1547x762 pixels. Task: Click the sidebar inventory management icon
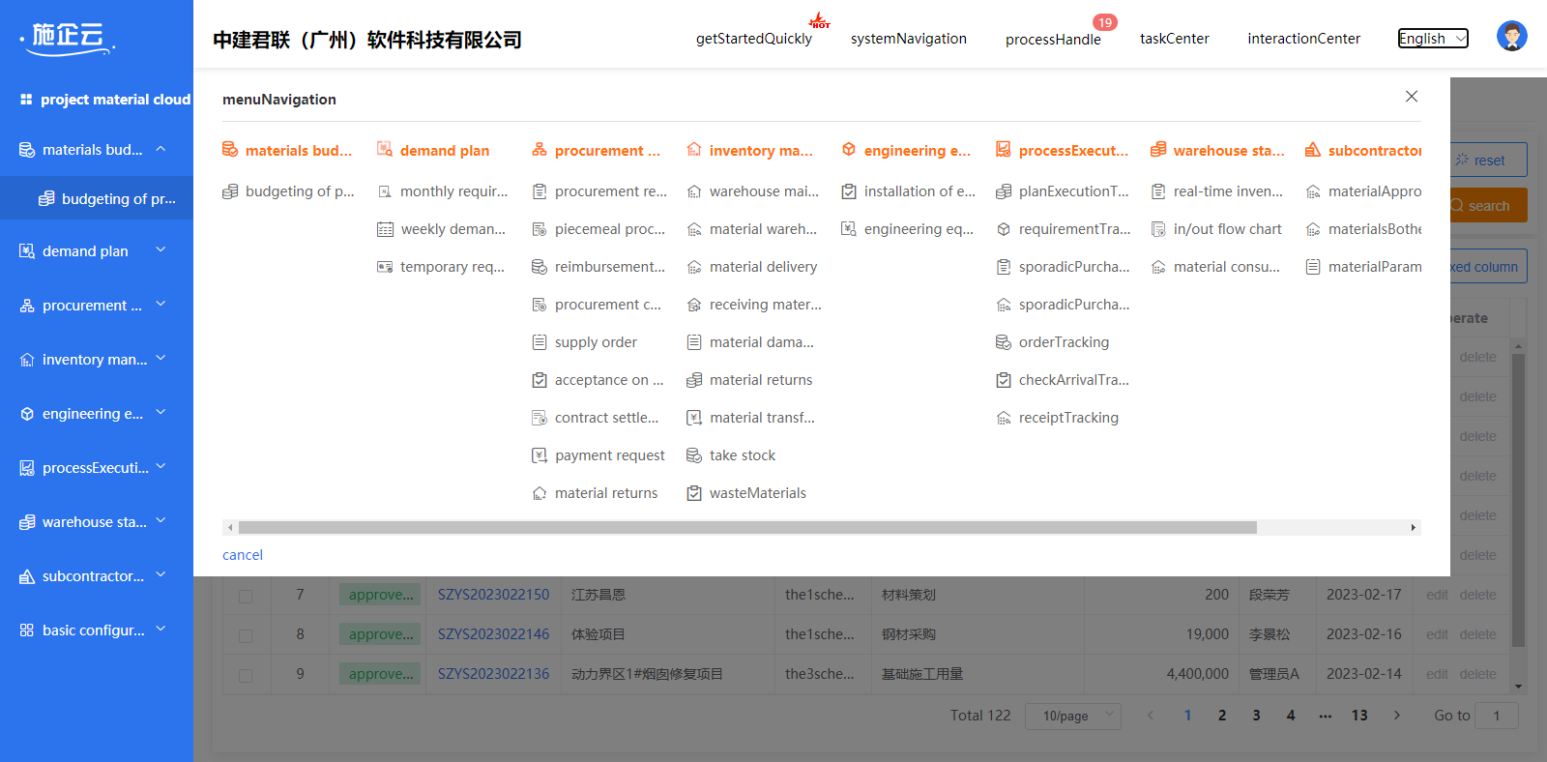[27, 360]
